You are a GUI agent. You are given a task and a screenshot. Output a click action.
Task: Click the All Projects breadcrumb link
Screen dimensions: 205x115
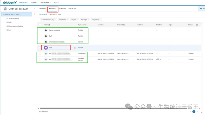coord(43,14)
